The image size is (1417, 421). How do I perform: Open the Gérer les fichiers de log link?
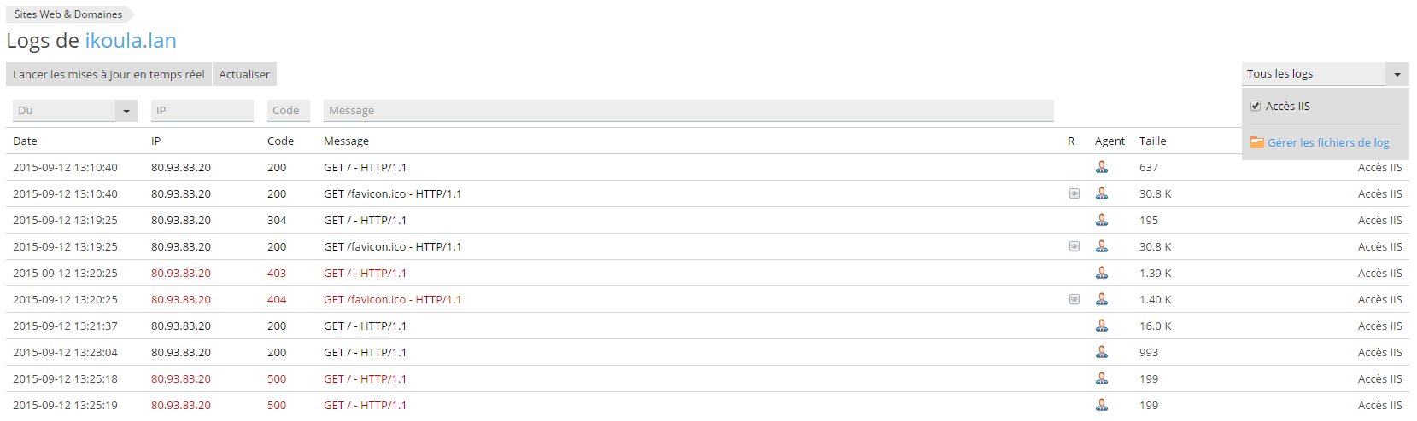point(1328,143)
